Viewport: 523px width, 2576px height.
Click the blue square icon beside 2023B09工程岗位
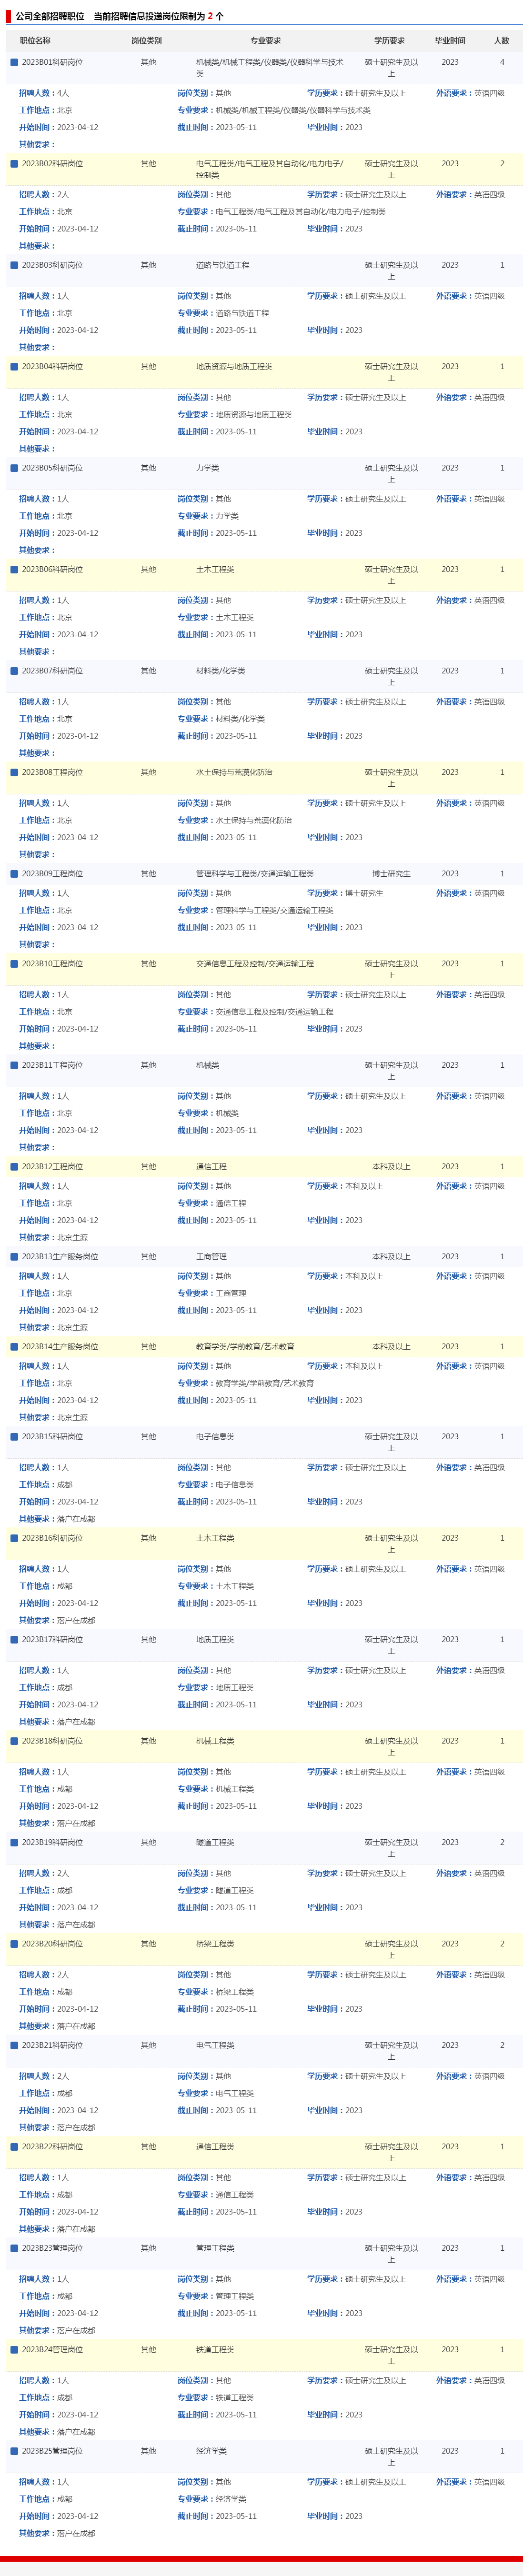pos(14,873)
